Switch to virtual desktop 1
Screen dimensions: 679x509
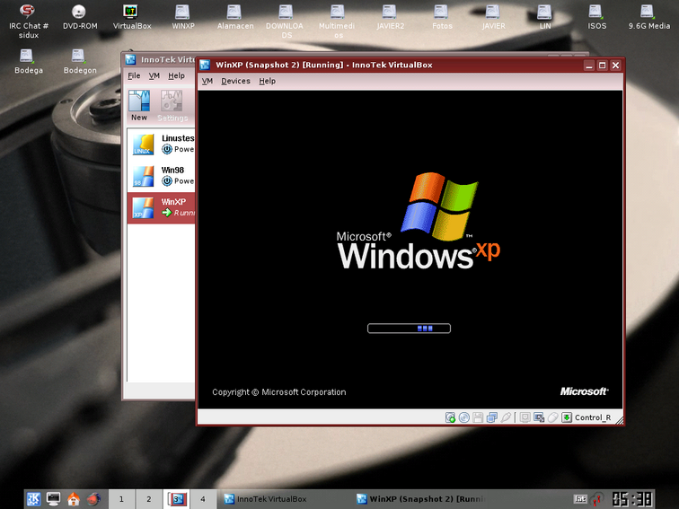(121, 499)
